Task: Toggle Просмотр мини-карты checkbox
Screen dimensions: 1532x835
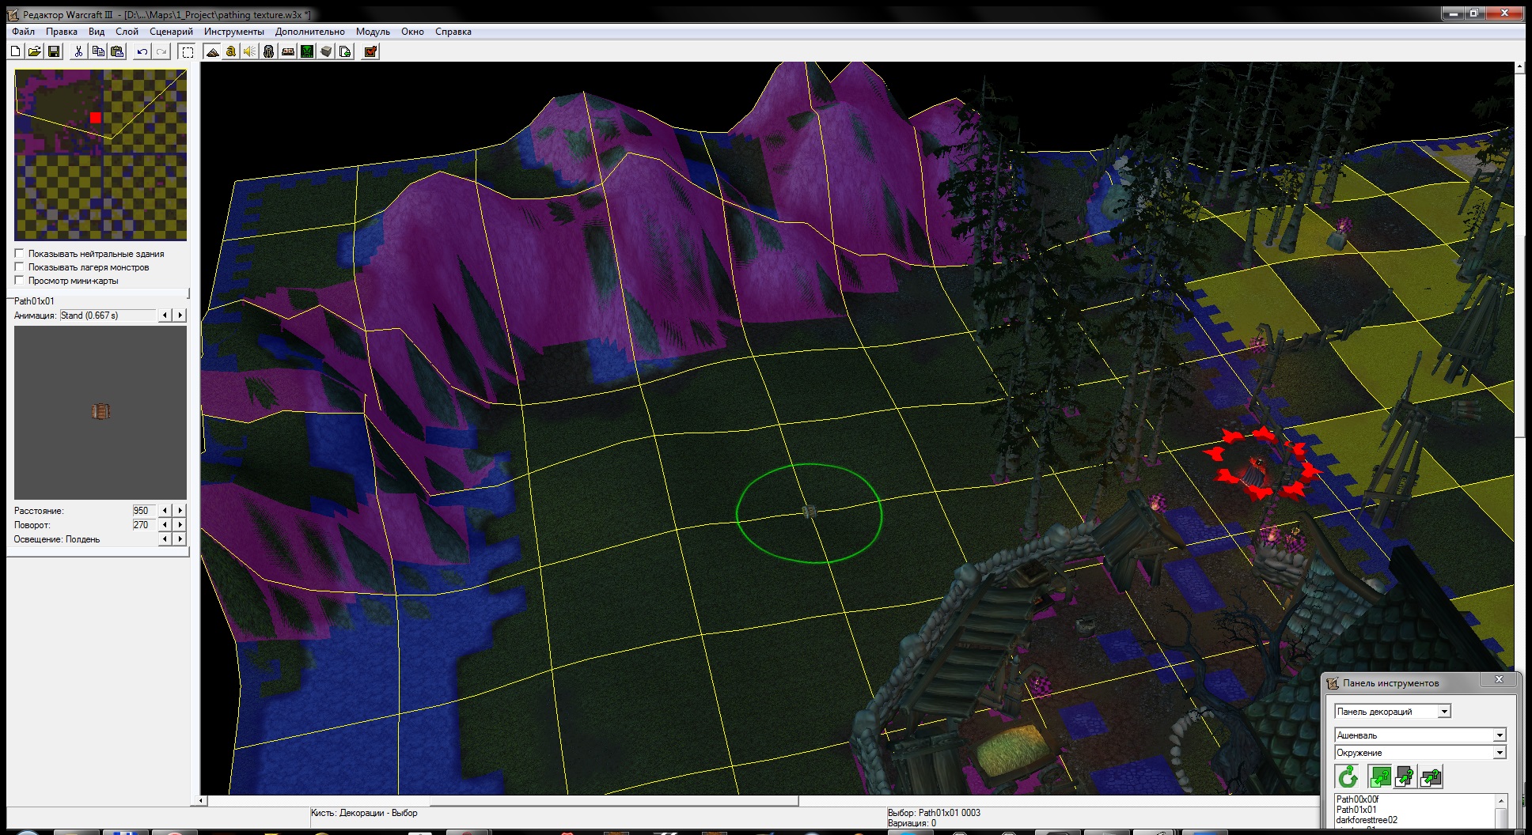Action: tap(19, 281)
